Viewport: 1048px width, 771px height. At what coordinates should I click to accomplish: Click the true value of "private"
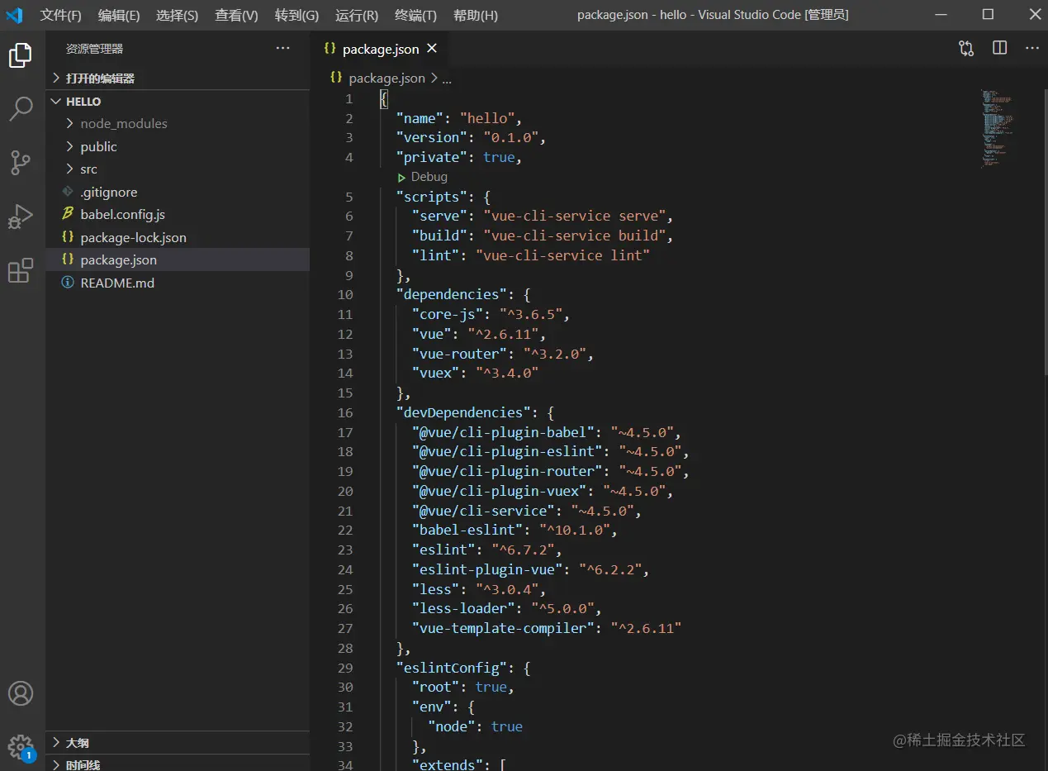(x=499, y=157)
